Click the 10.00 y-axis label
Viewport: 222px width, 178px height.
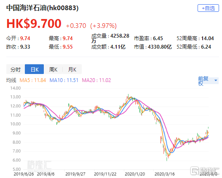tap(16, 124)
